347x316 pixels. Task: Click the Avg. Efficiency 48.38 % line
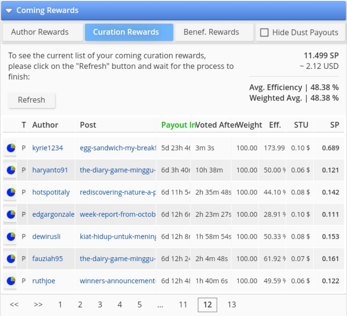pyautogui.click(x=294, y=88)
